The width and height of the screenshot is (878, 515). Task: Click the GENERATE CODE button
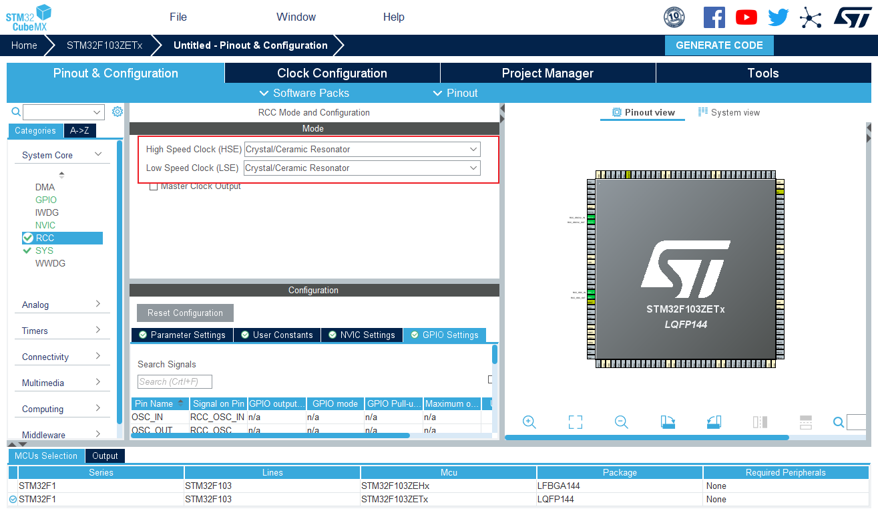719,45
